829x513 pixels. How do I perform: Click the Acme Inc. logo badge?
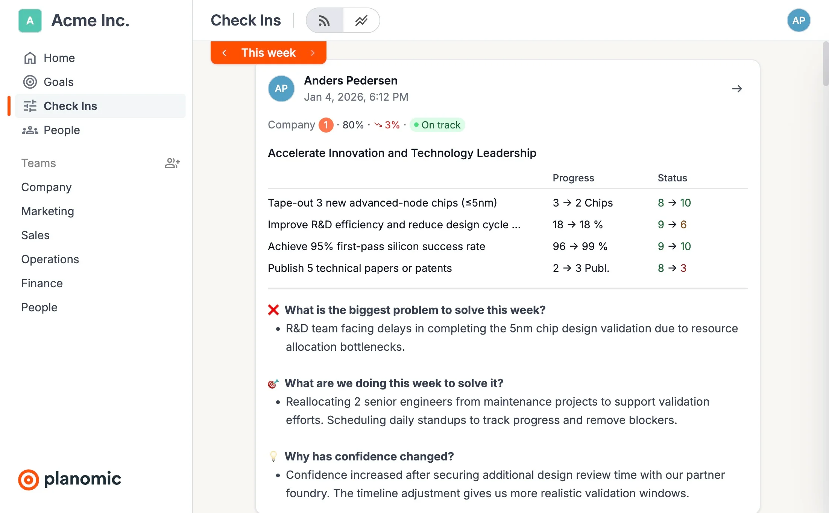click(30, 21)
